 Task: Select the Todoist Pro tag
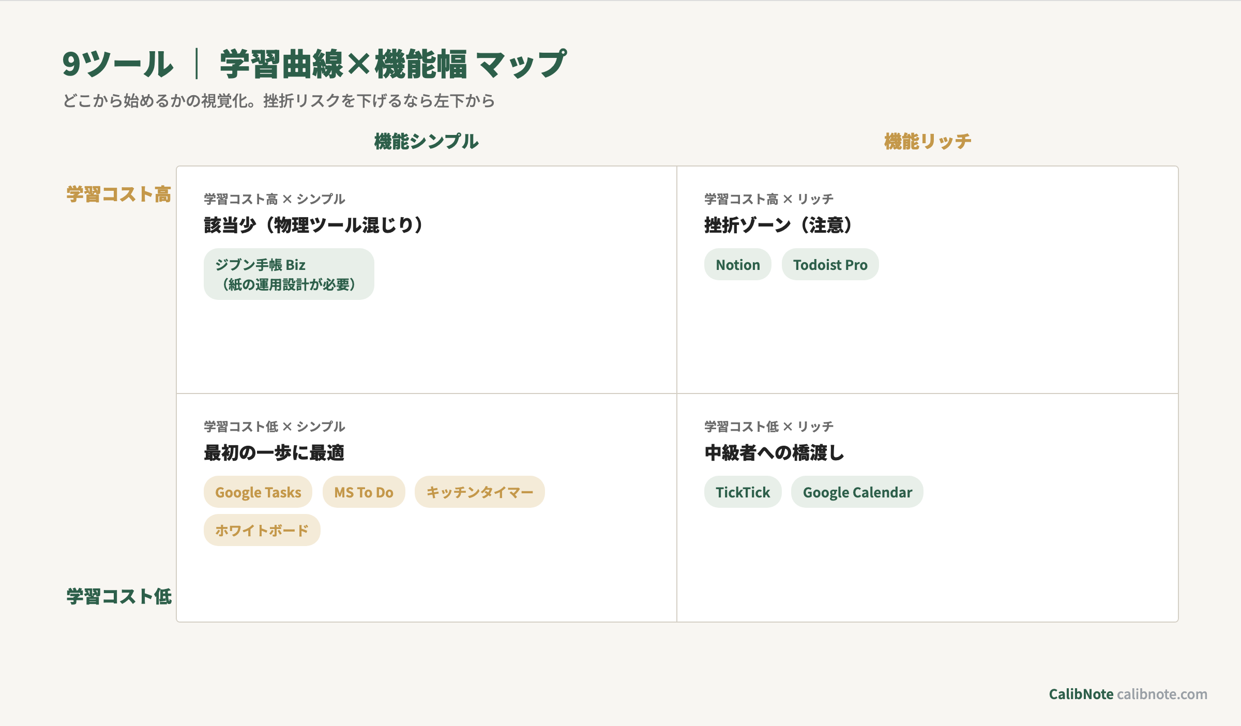[830, 264]
